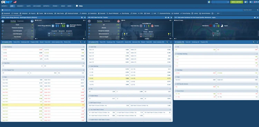
Task: Switch to Points (14) tab in Dallas panel
Action: tap(67, 42)
